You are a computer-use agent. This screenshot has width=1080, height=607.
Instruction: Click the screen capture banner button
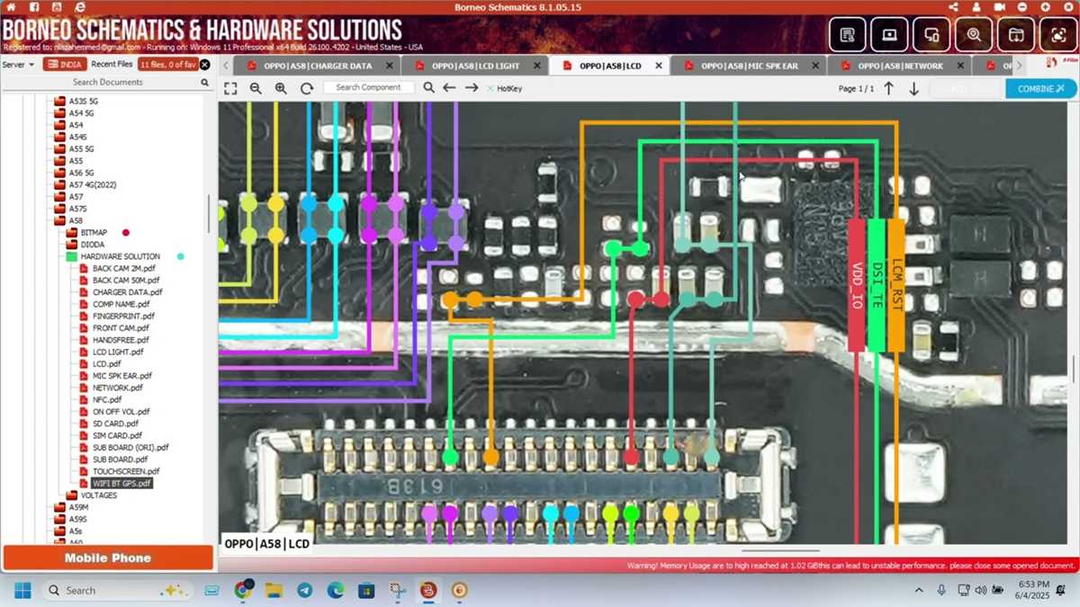point(1058,35)
